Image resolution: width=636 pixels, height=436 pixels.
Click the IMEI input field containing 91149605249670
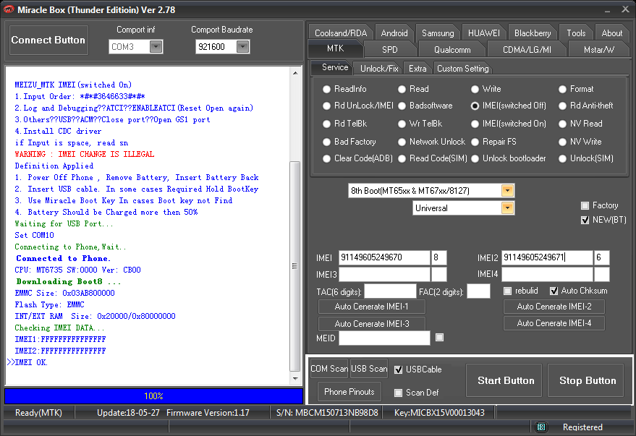[x=384, y=257]
